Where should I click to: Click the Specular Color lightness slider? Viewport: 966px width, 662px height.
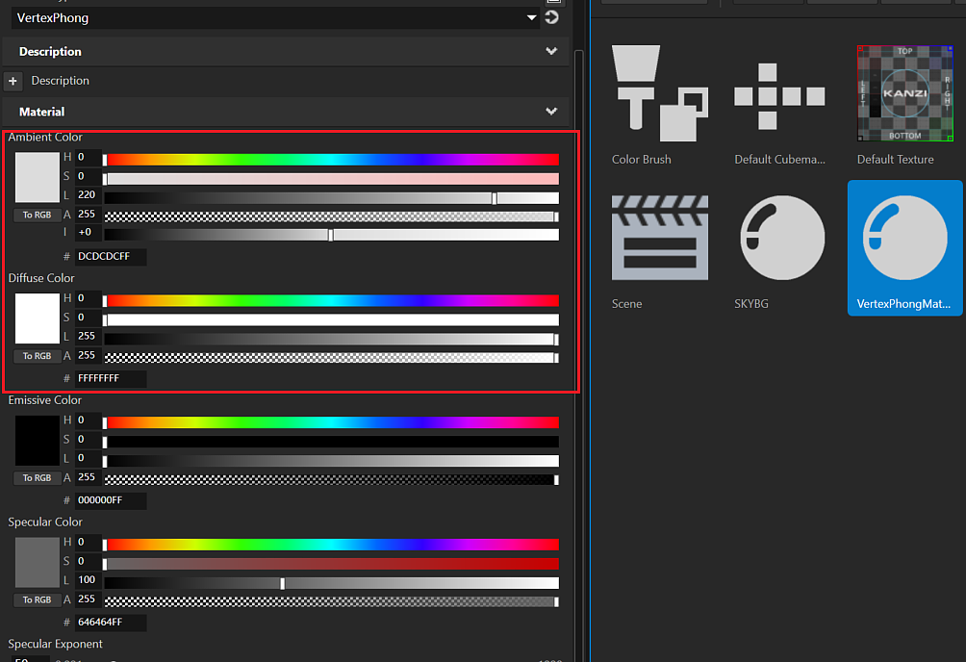(x=331, y=583)
